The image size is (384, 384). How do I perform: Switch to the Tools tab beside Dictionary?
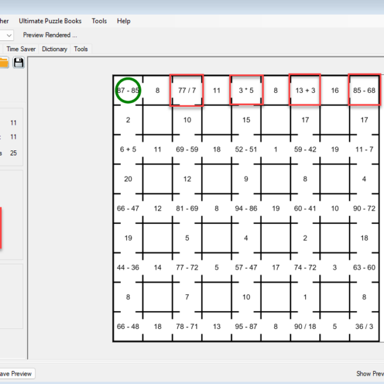coord(81,49)
